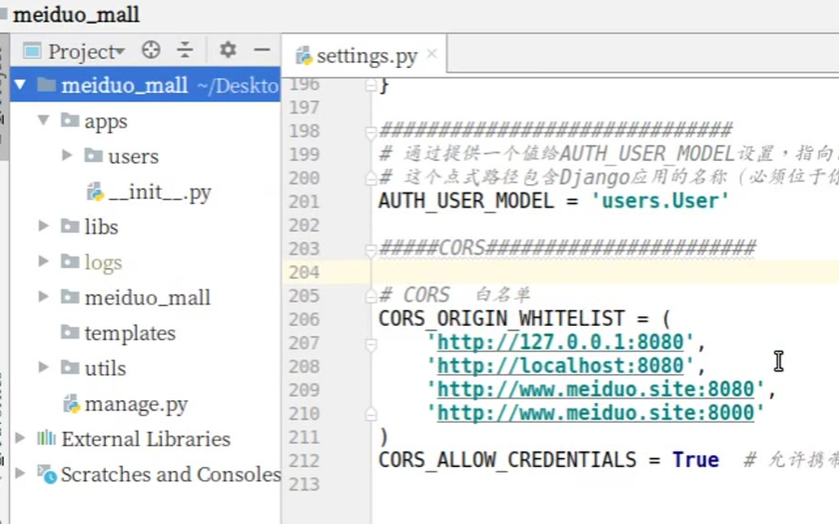Expand the utils folder
This screenshot has height=524, width=839.
coord(44,368)
